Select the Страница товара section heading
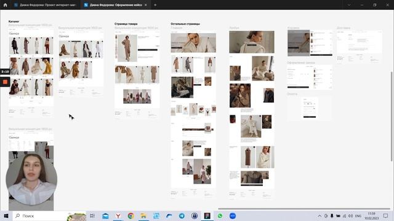394x221 pixels. pos(126,24)
